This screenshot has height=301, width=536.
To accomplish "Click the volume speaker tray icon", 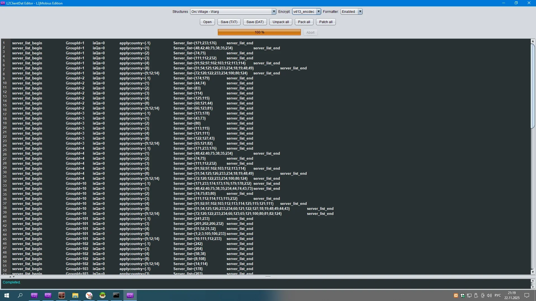I will tap(489, 295).
